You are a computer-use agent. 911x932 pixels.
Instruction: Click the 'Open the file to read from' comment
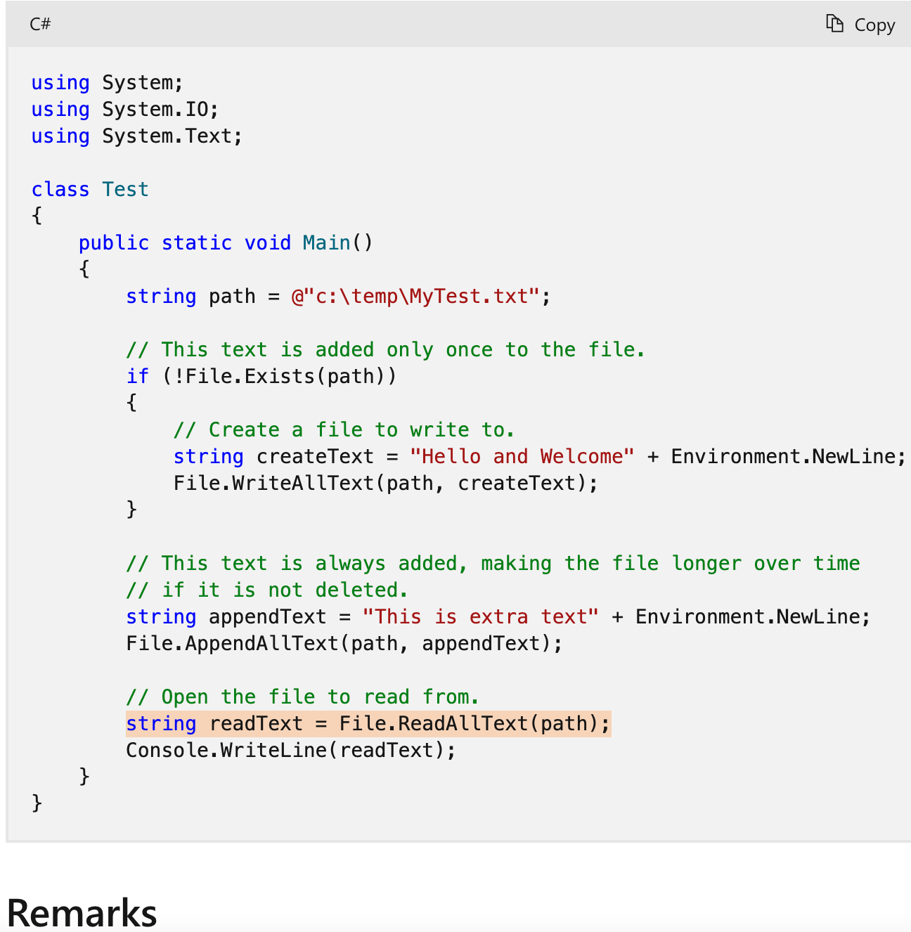pos(302,697)
